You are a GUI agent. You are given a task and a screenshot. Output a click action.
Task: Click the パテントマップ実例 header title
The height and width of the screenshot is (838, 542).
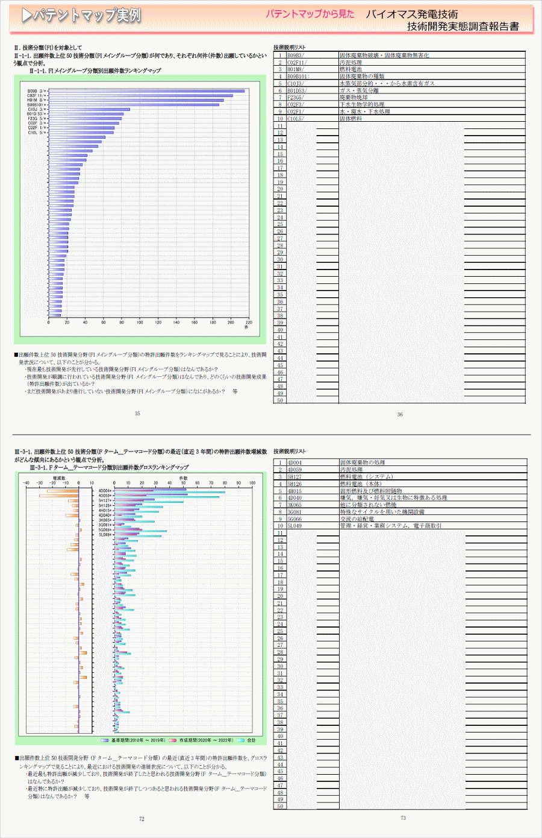87,16
